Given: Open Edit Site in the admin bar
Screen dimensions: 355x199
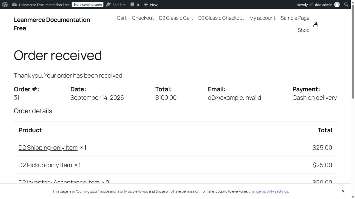Looking at the screenshot, I should coord(116,4).
